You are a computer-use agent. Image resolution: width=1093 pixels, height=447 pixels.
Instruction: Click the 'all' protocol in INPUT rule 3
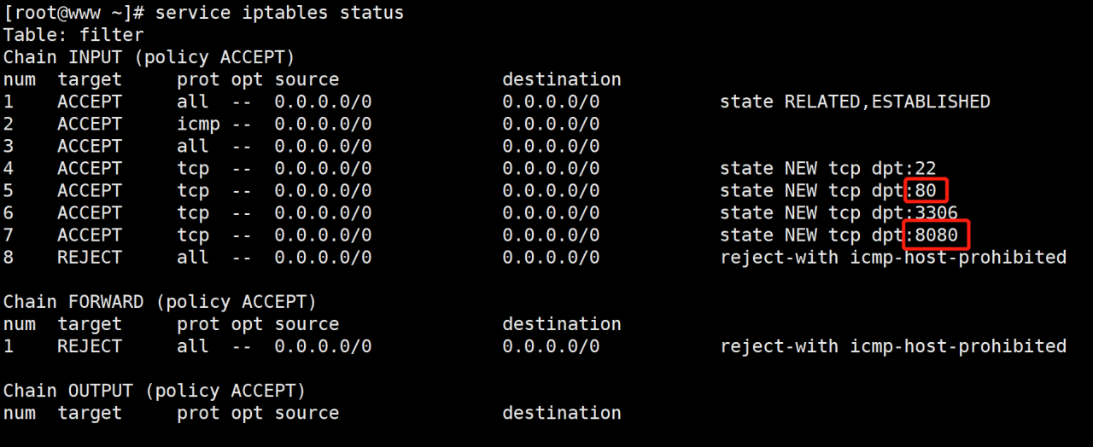tap(193, 146)
